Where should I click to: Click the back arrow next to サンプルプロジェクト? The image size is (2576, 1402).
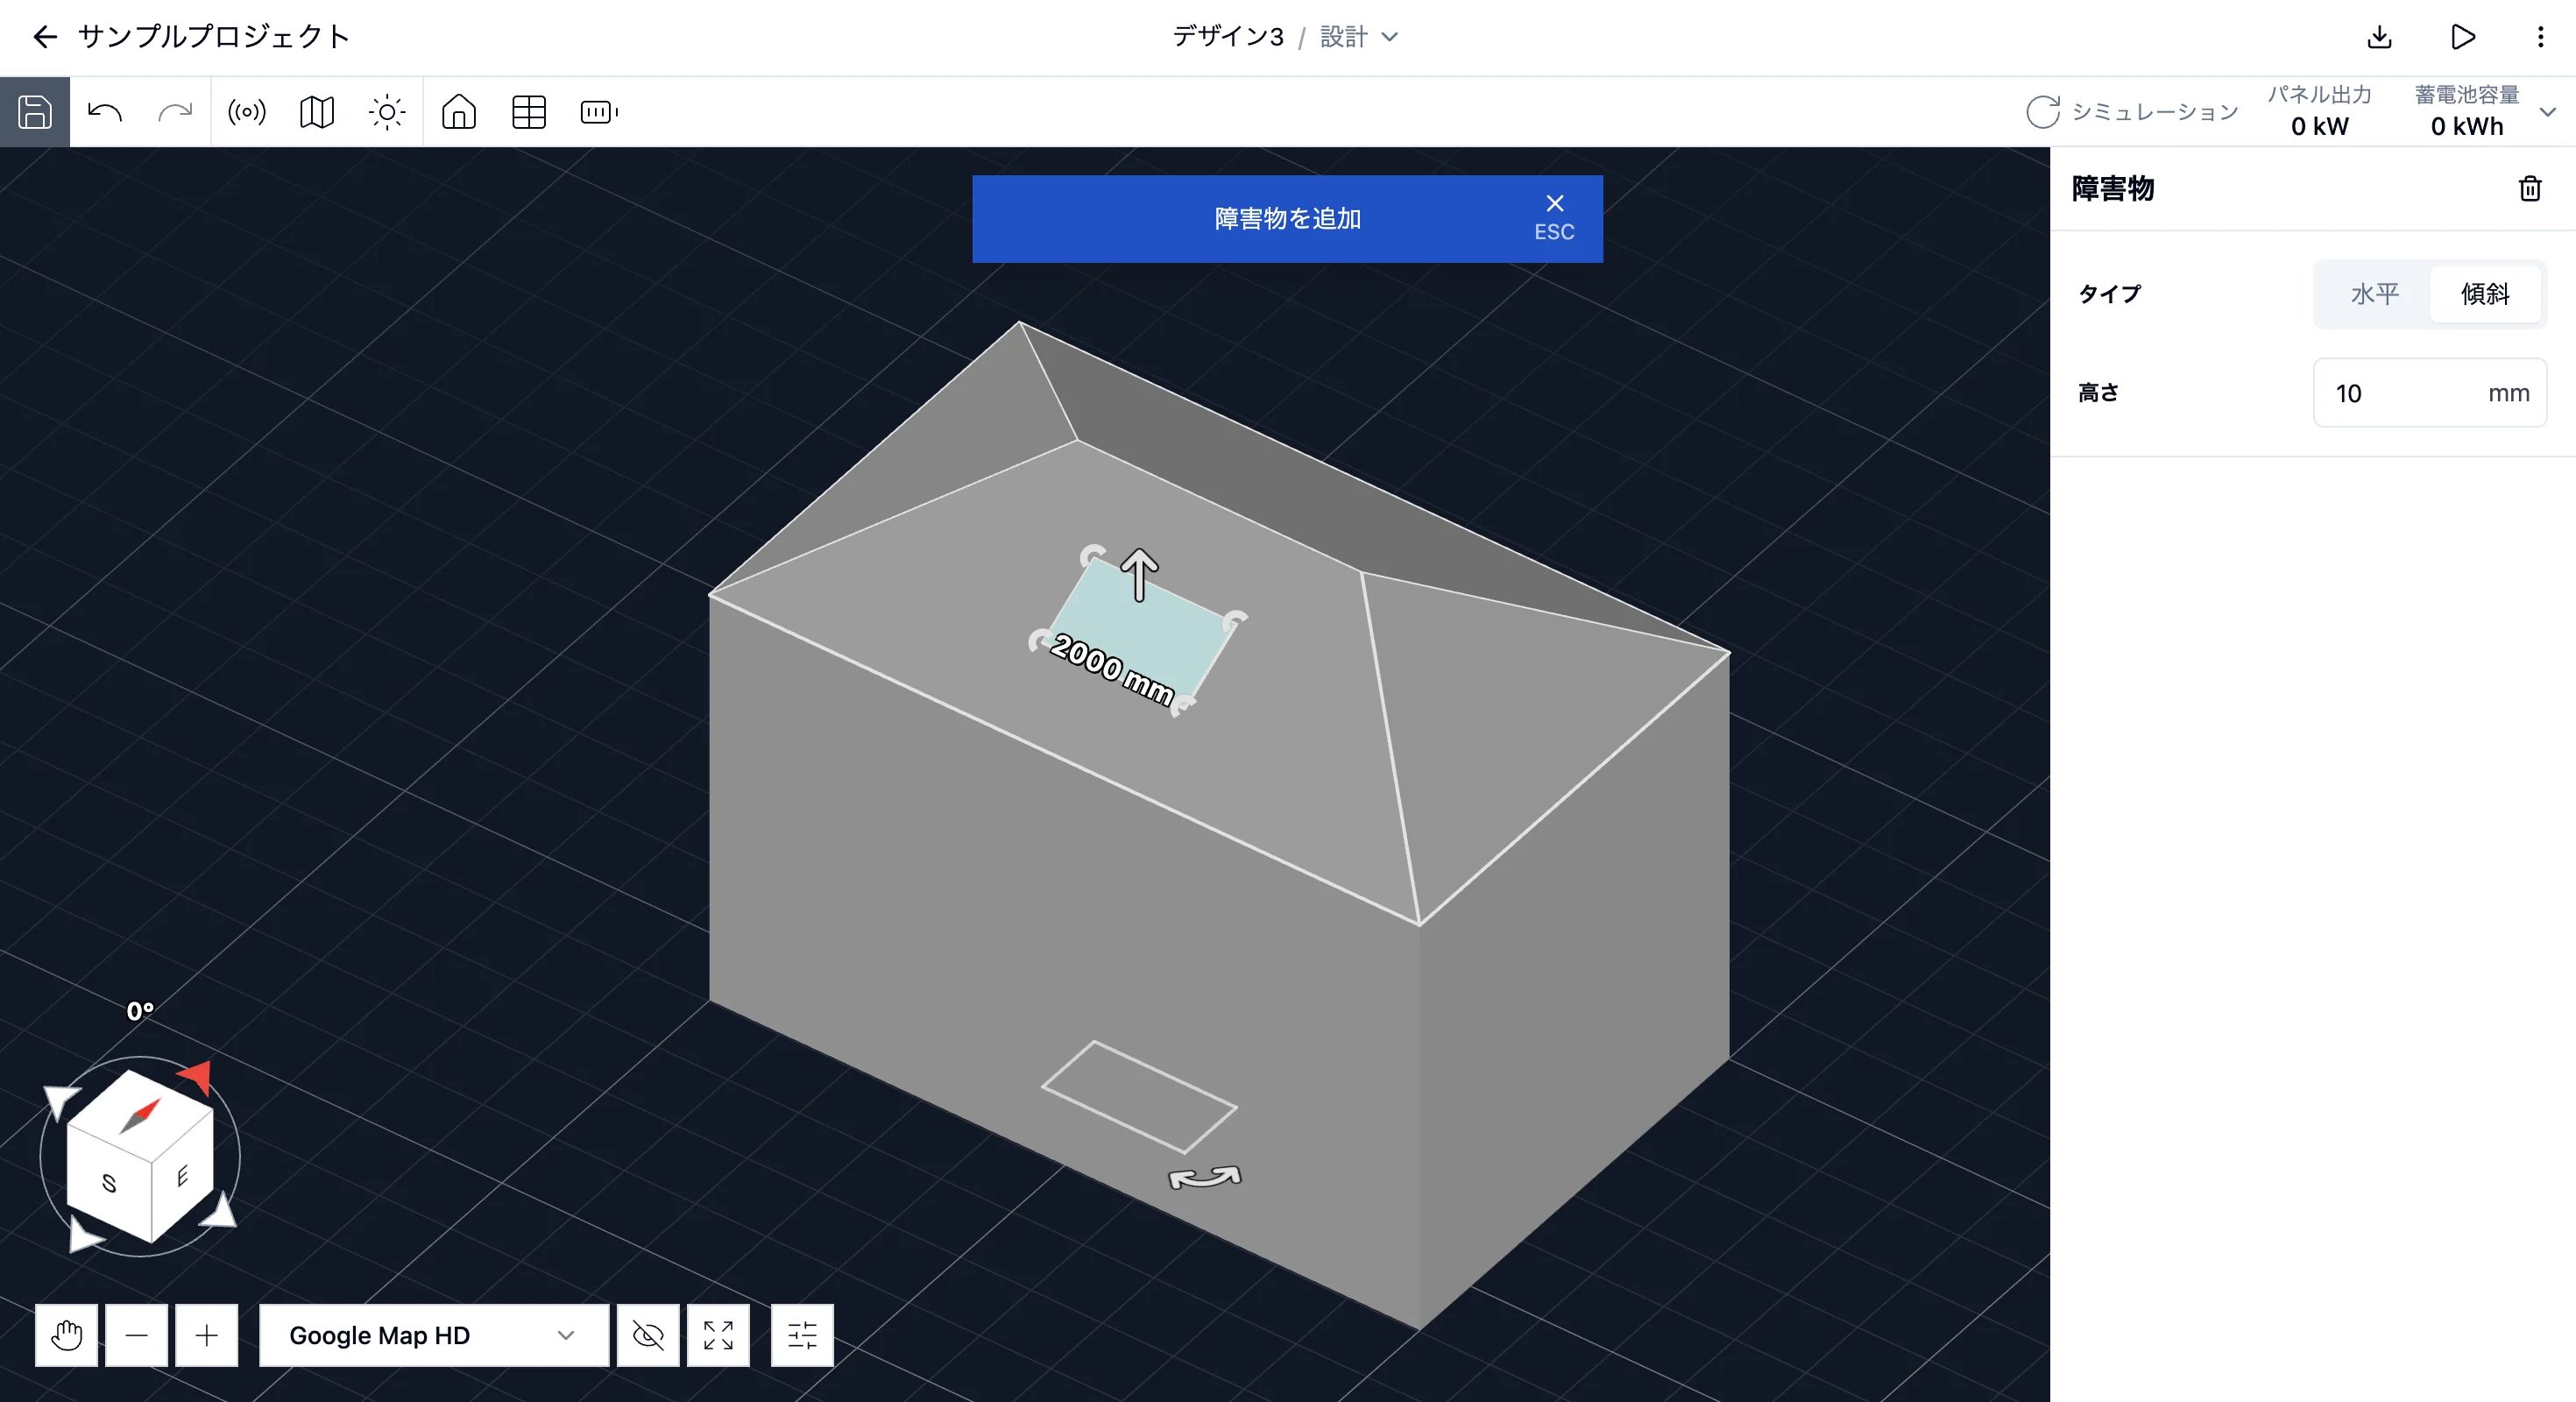click(x=45, y=37)
